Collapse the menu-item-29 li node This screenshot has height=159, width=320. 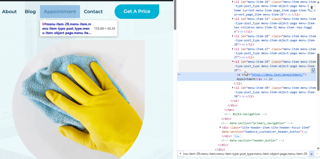[x=233, y=62]
